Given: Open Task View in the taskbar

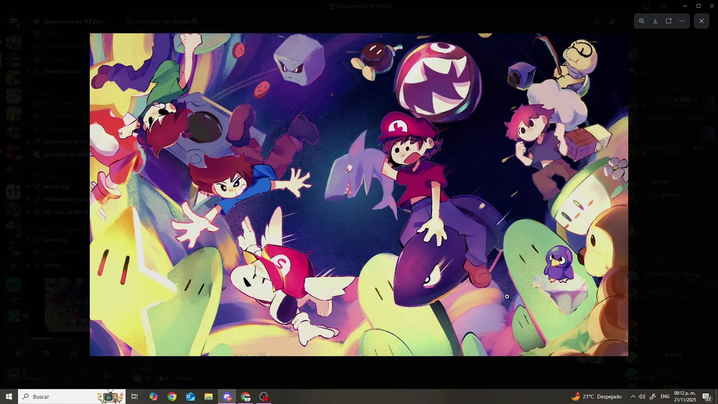Looking at the screenshot, I should 135,397.
